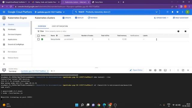Open Windows taskbar search
Screen dimensions: 192x108
[x=82, y=105]
